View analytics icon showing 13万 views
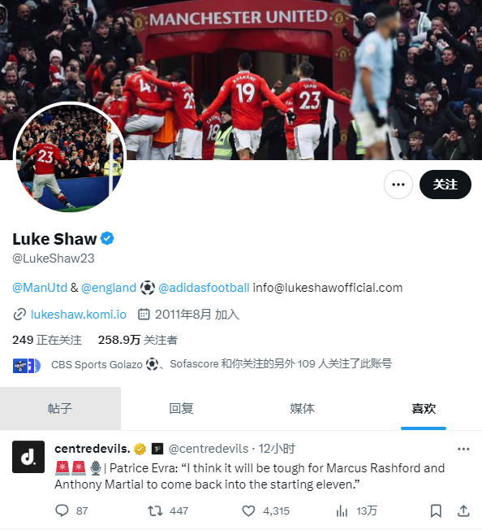This screenshot has height=530, width=482. point(342,510)
